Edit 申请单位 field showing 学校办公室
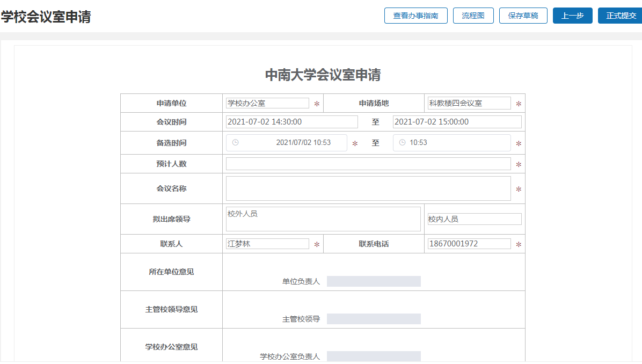This screenshot has height=364, width=642. (267, 103)
